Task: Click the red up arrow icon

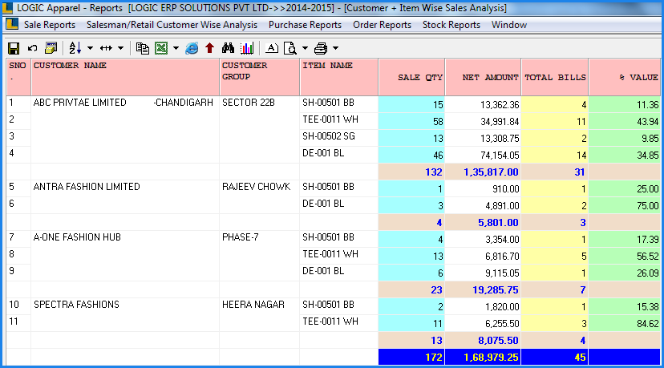Action: pyautogui.click(x=209, y=48)
